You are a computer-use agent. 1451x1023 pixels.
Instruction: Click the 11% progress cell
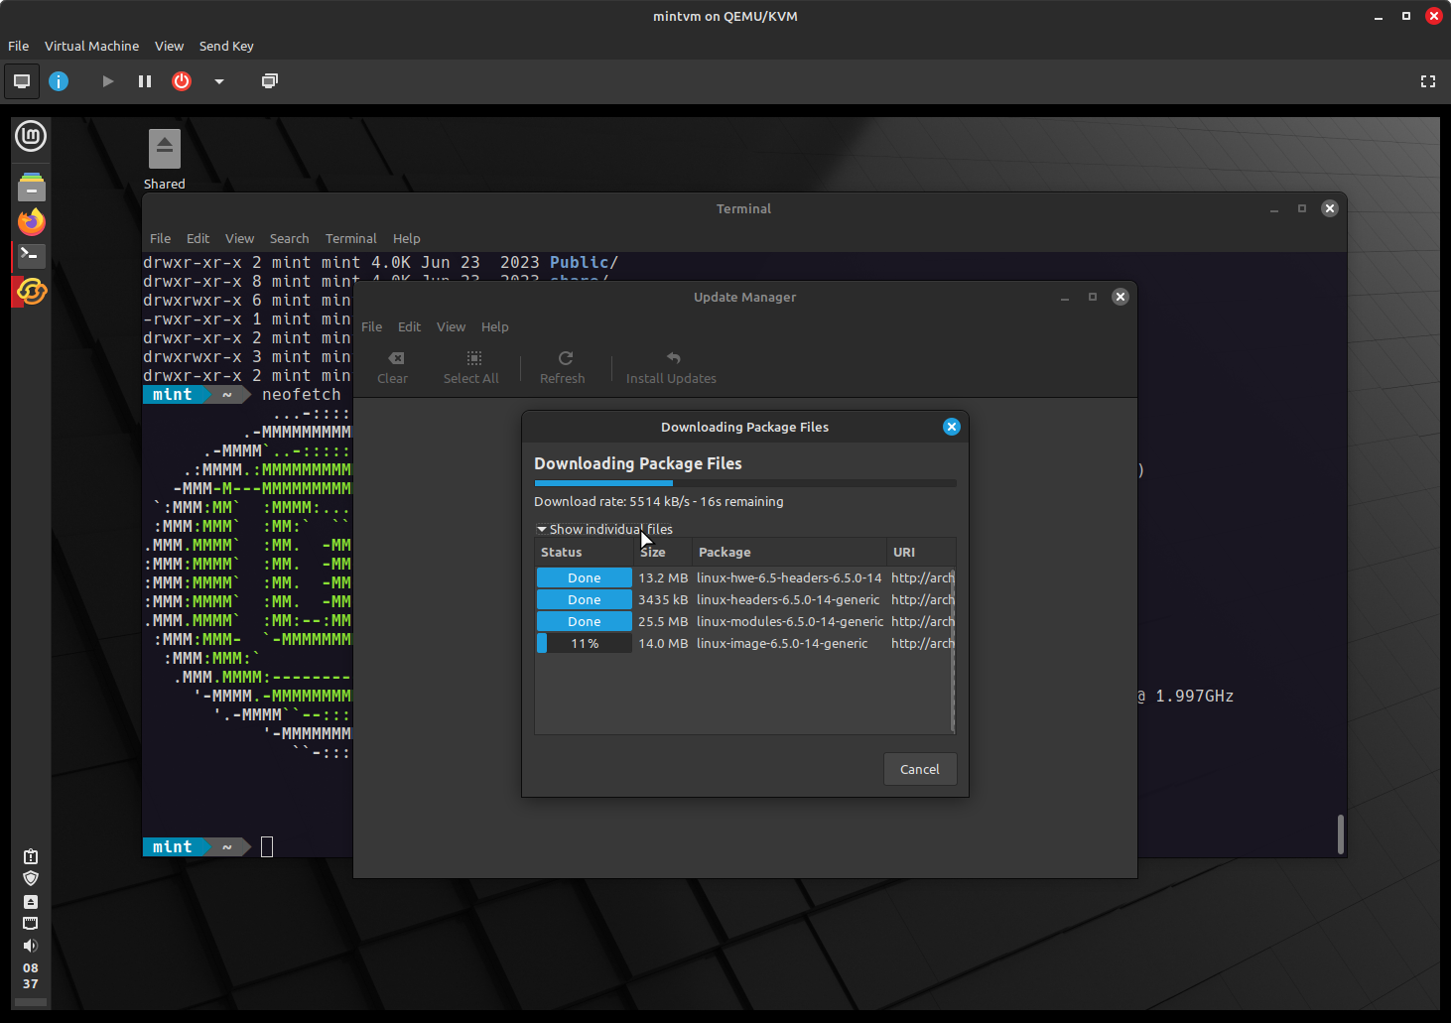click(585, 643)
